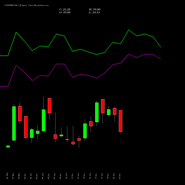Click the 11 Jun date label
This screenshot has height=185, width=185.
(x=72, y=176)
